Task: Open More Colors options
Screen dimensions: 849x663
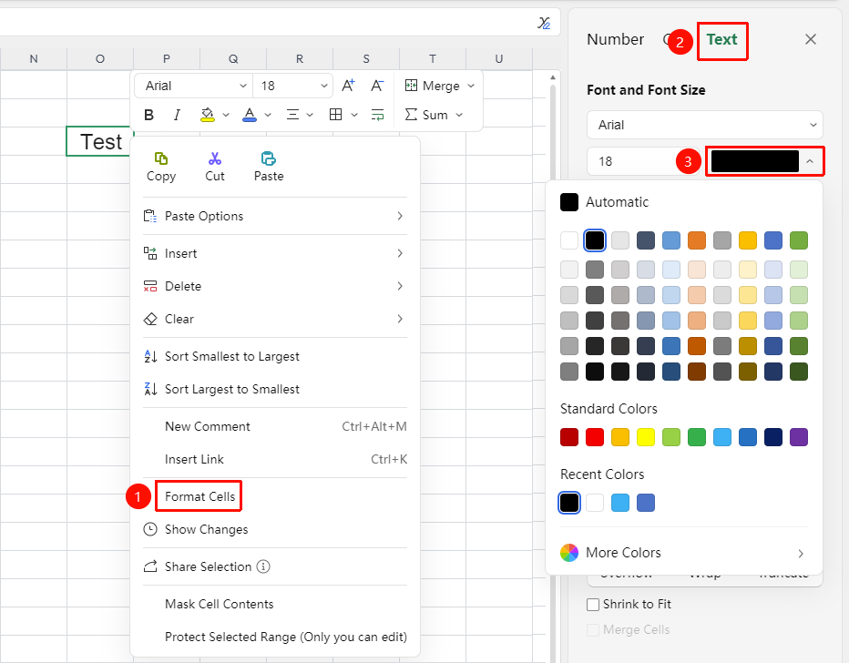Action: click(683, 553)
